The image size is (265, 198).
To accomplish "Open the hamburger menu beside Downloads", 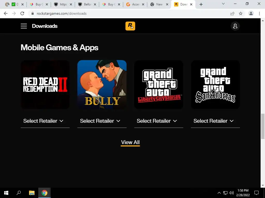I will 24,26.
